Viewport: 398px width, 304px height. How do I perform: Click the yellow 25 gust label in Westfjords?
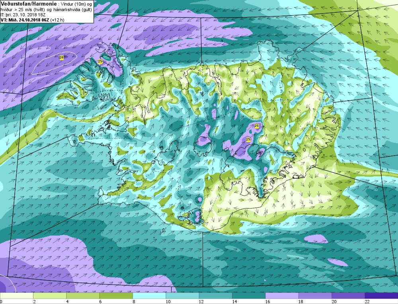(x=100, y=61)
